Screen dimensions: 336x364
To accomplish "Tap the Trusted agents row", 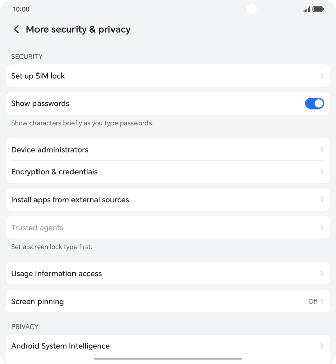I will [38, 228].
